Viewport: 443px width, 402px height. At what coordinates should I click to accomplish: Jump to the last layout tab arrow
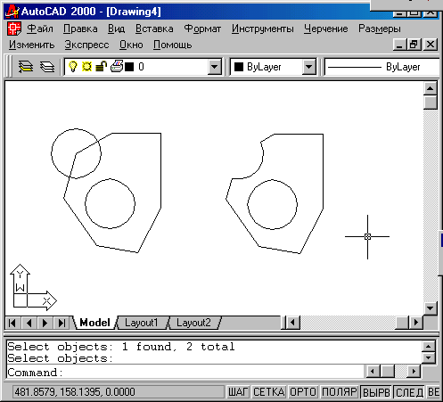tap(62, 323)
